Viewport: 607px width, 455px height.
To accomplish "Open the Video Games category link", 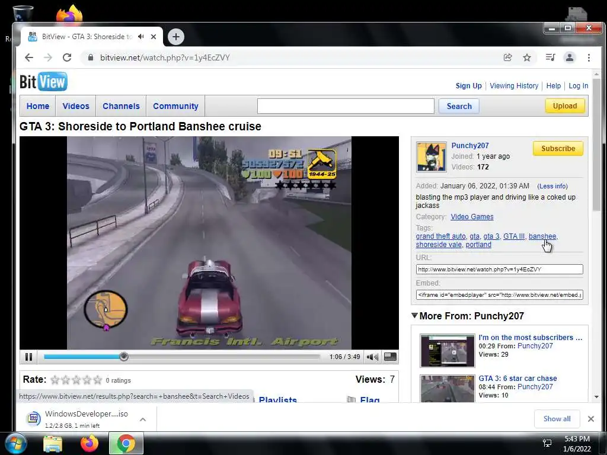I will (x=472, y=217).
